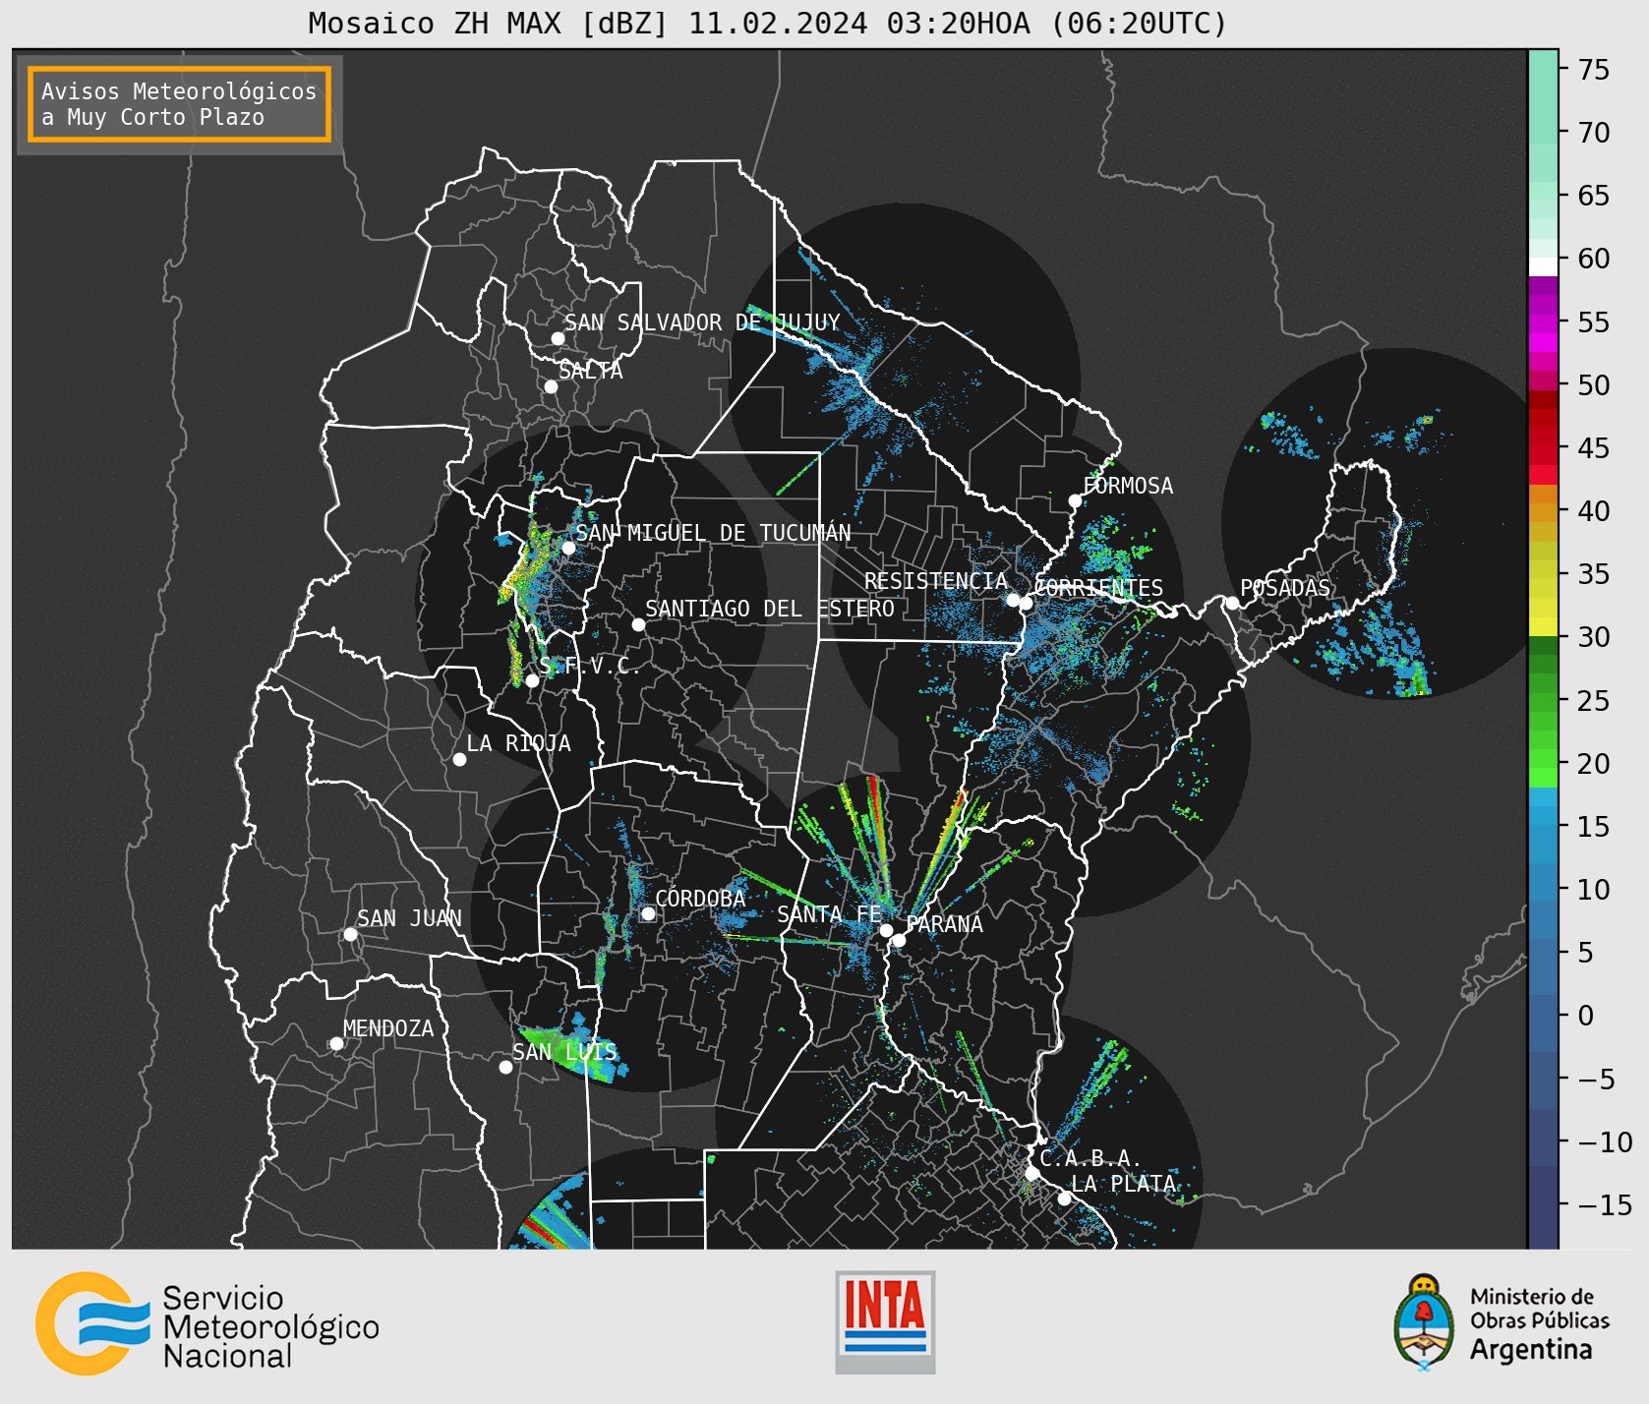Click the −15 value on the dBZ scale

click(x=1606, y=1205)
